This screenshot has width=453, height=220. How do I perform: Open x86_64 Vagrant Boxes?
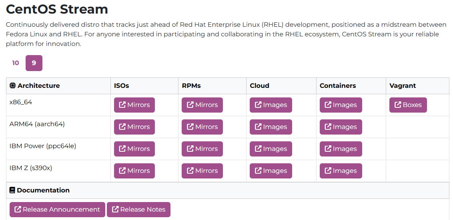click(408, 105)
